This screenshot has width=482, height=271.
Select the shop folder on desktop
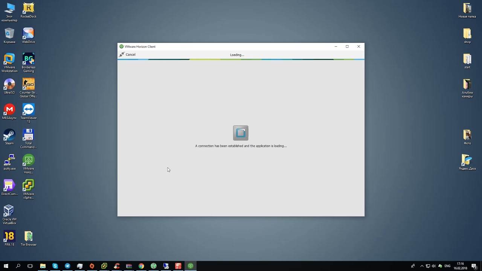tap(467, 36)
